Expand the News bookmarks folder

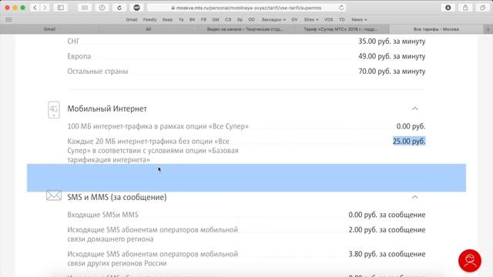(x=359, y=19)
